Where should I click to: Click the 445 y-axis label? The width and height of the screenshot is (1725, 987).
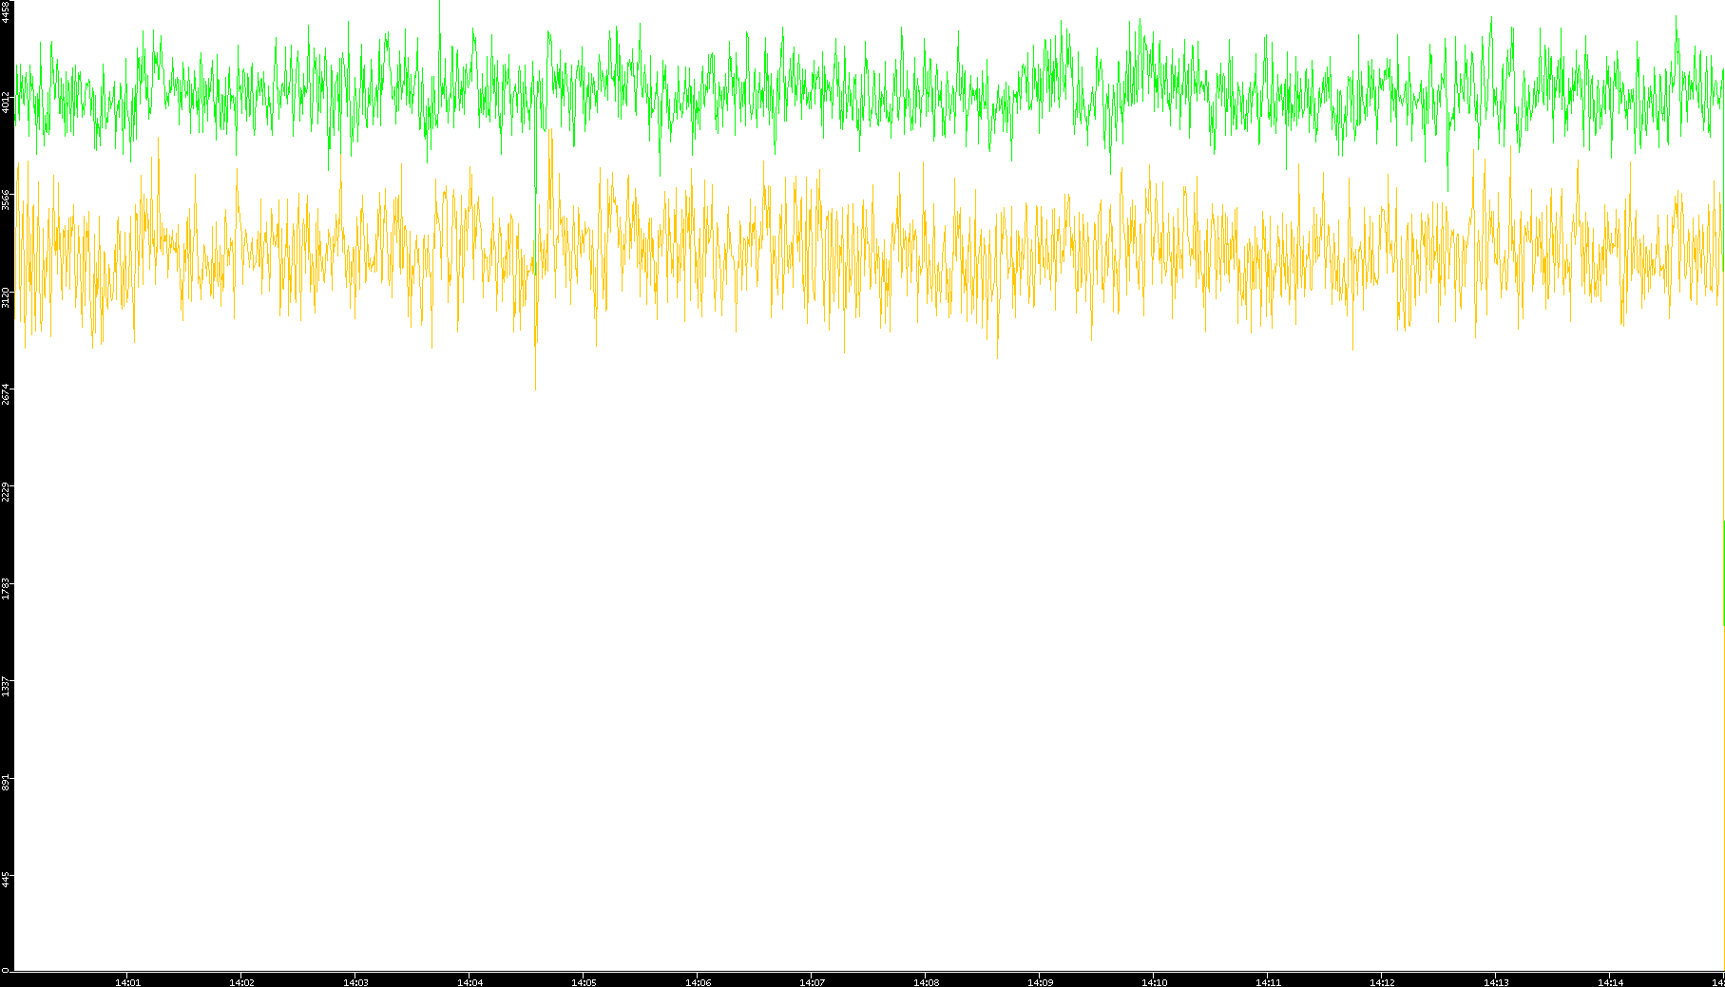(x=6, y=879)
